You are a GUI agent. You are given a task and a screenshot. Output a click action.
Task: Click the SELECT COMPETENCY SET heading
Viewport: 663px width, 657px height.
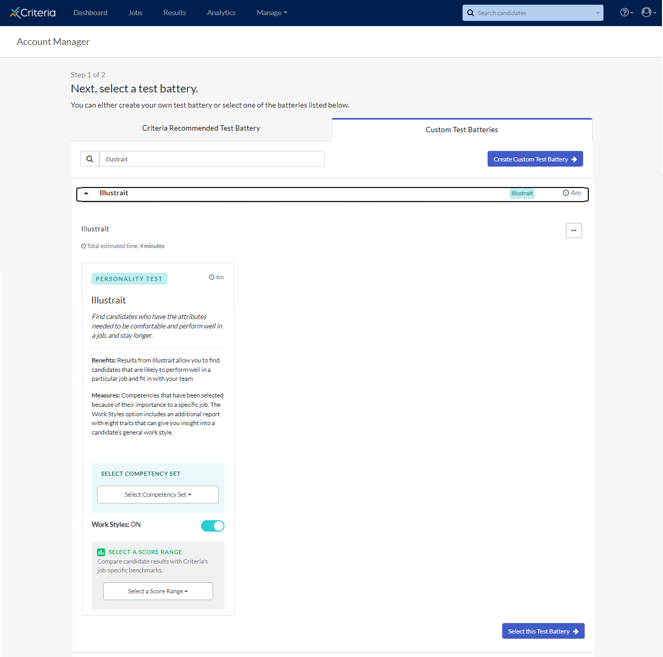pos(140,474)
